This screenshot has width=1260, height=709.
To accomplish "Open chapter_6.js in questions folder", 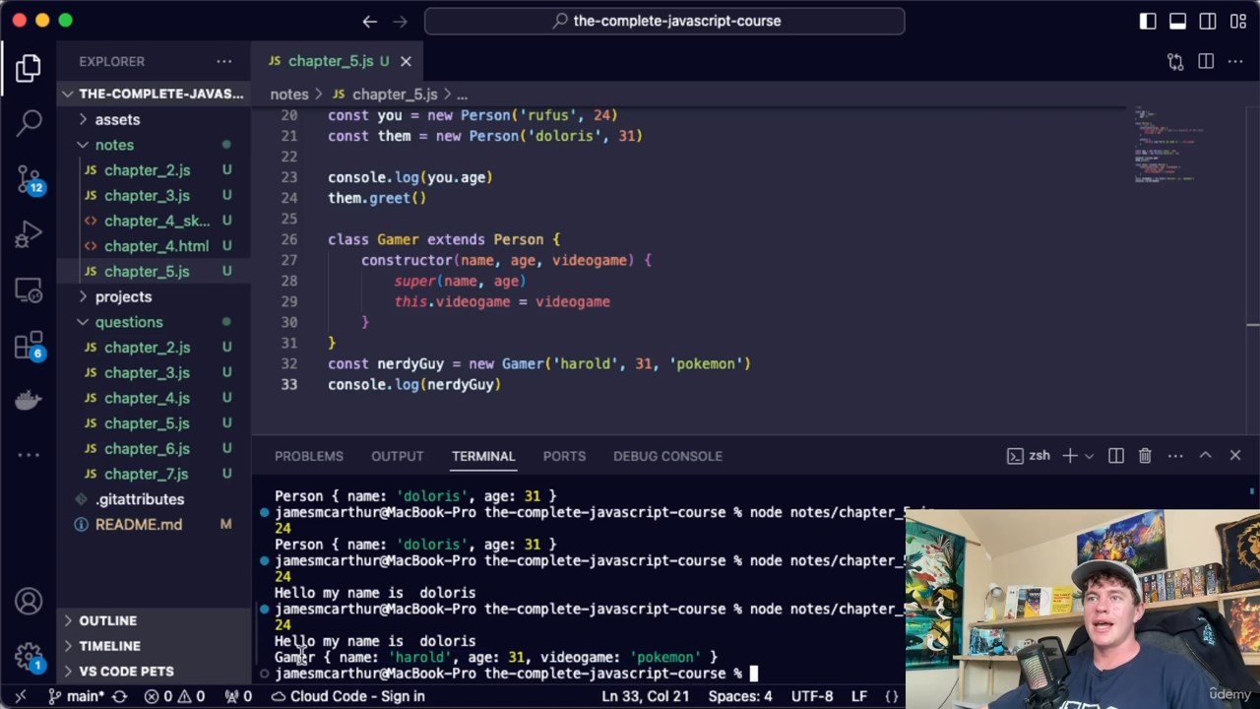I will coord(154,448).
